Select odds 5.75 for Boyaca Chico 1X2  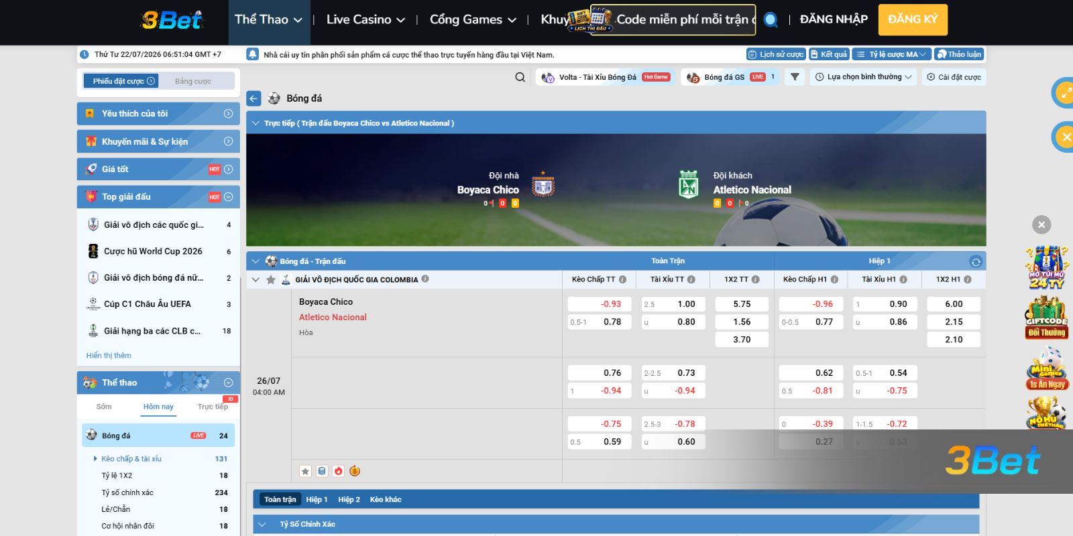click(742, 304)
